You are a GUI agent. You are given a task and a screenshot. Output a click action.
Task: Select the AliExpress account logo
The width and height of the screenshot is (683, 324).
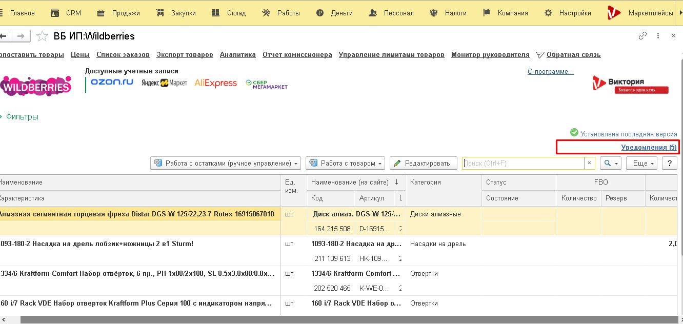click(215, 83)
